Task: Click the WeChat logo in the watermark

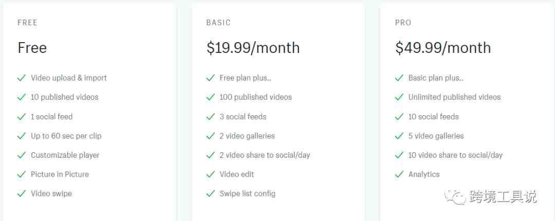Action: pos(455,197)
